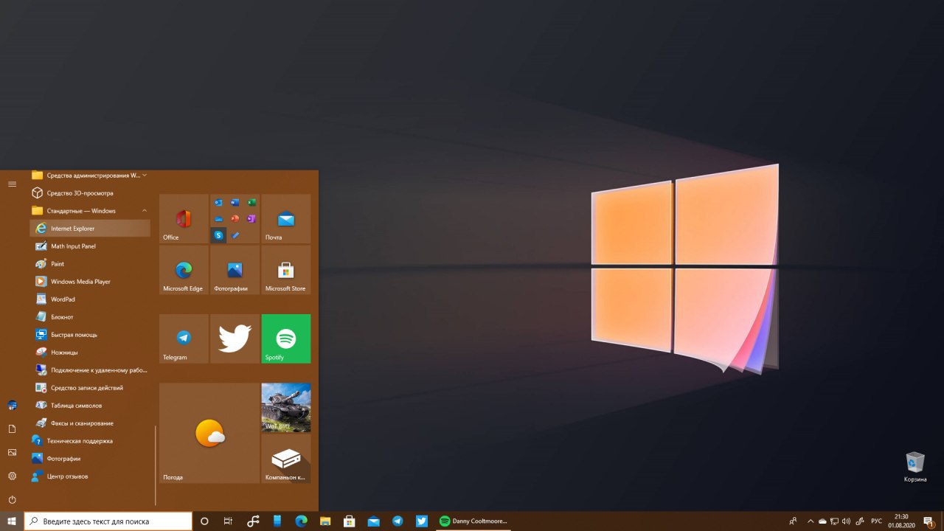Screen dimensions: 944x531
Task: Open the Microsoft Store tile
Action: coord(286,270)
